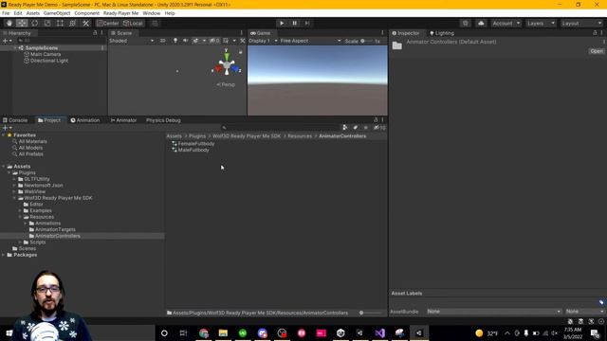
Task: Open Collaborate search icon in toolbar
Action: tap(466, 23)
